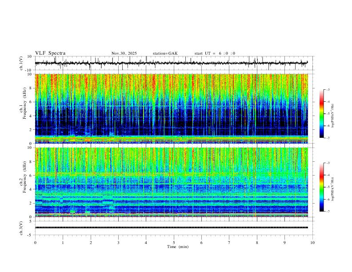
Task: Click the "ch.3(V)" axis label
Action: tap(21, 228)
